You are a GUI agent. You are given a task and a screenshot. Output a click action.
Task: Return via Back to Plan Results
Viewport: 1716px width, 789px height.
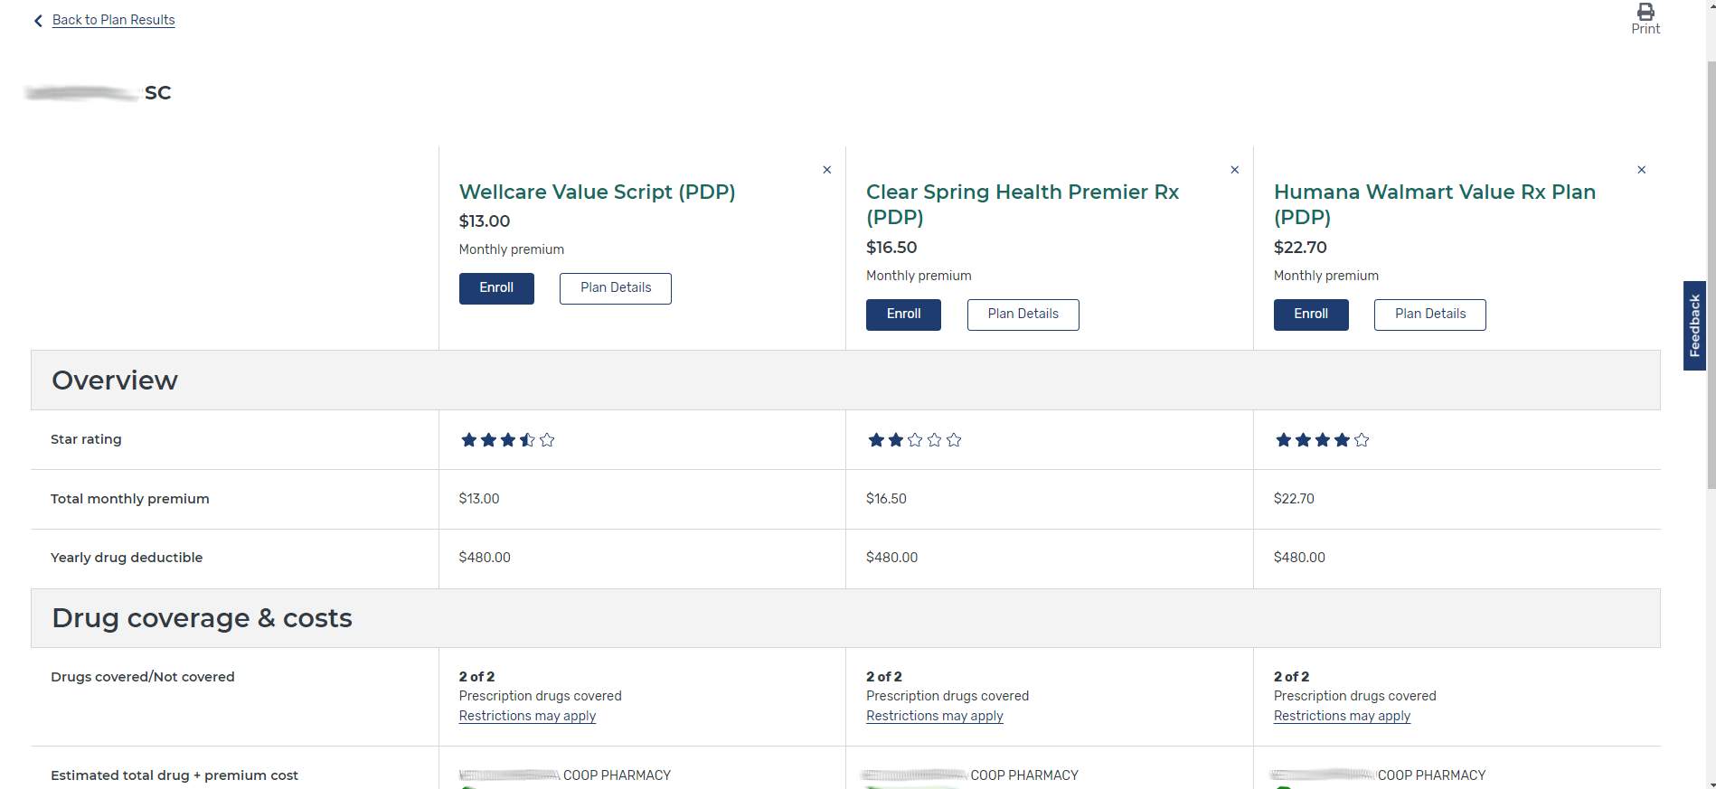(113, 19)
